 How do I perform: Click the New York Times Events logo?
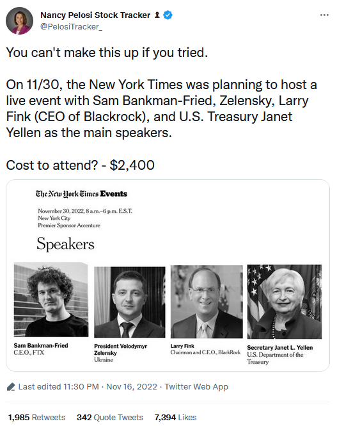tap(81, 193)
